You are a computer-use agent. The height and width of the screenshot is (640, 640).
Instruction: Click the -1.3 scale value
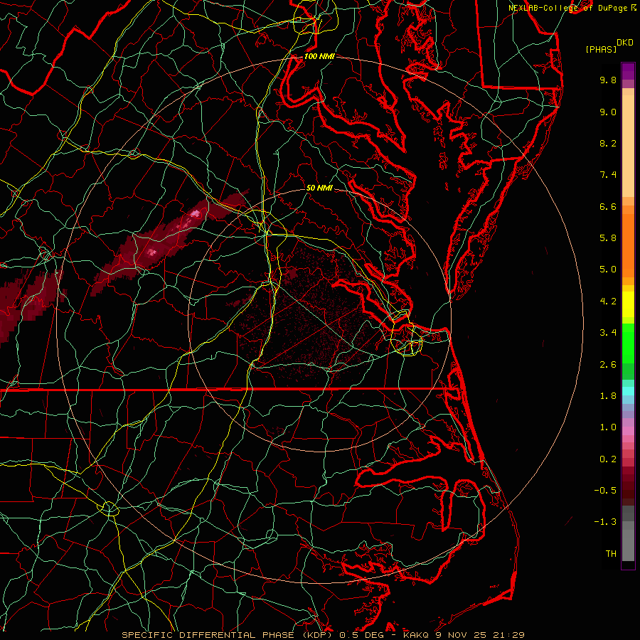[x=605, y=522]
